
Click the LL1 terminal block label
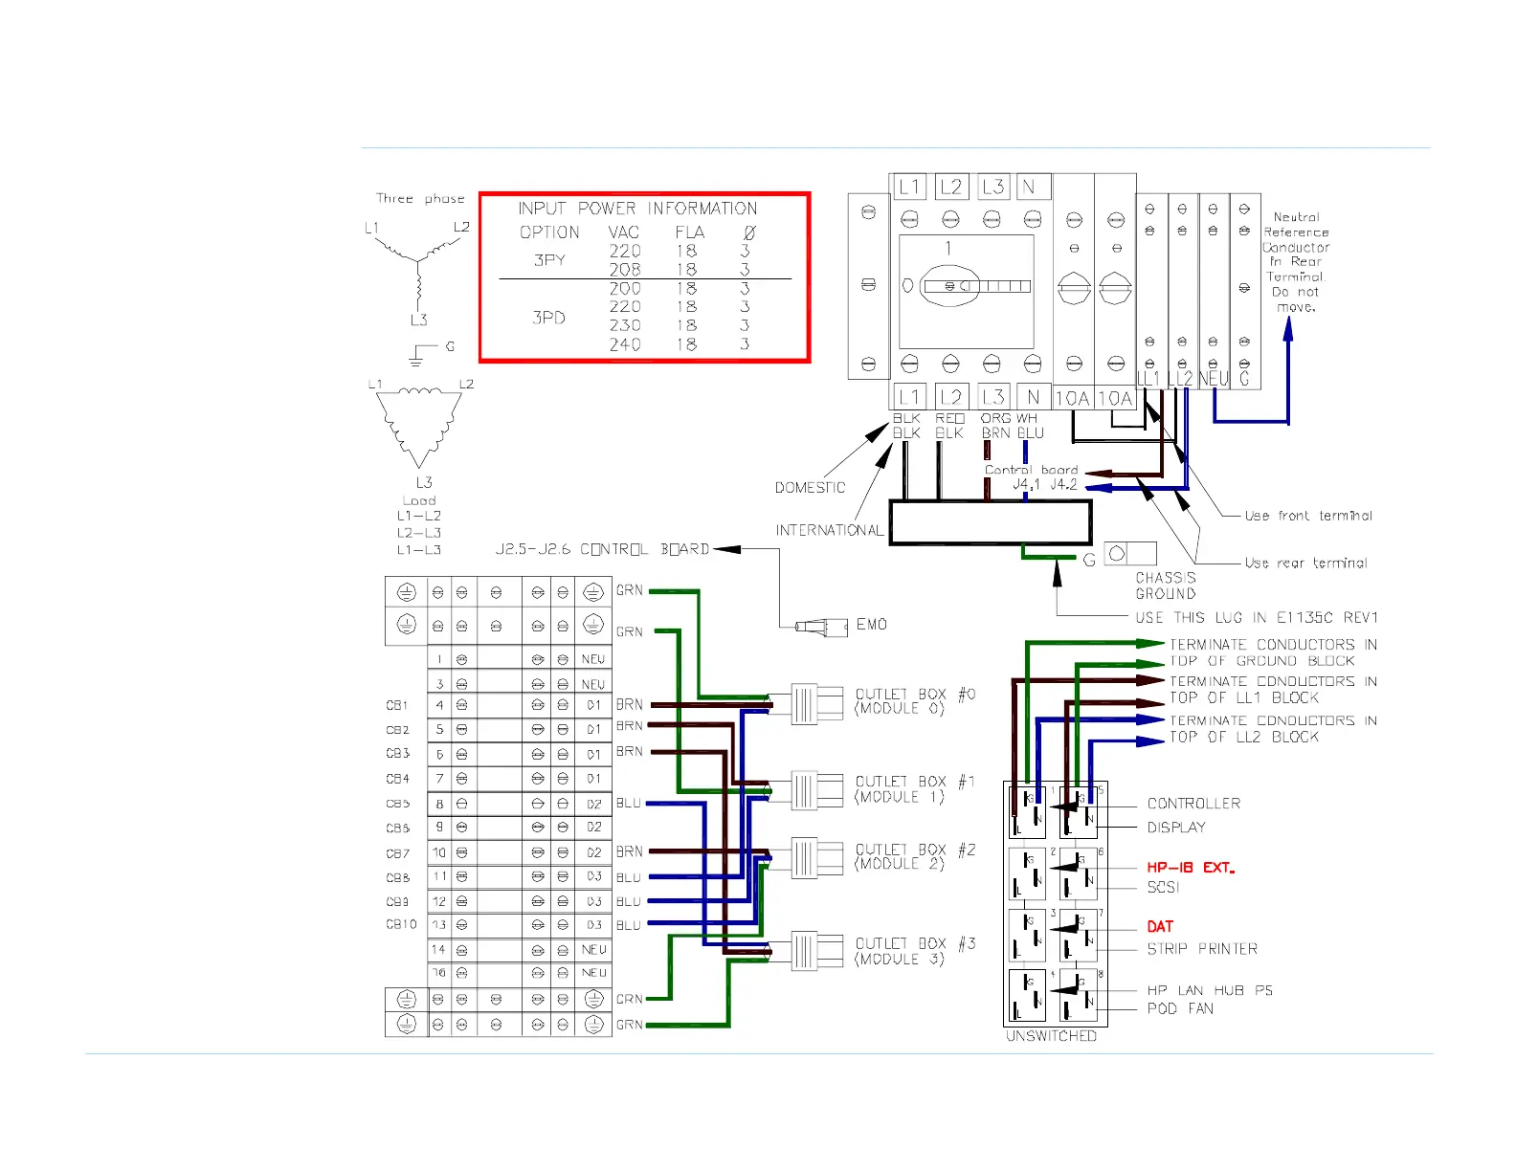[1148, 379]
